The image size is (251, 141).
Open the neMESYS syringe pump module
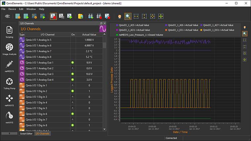tap(9, 66)
